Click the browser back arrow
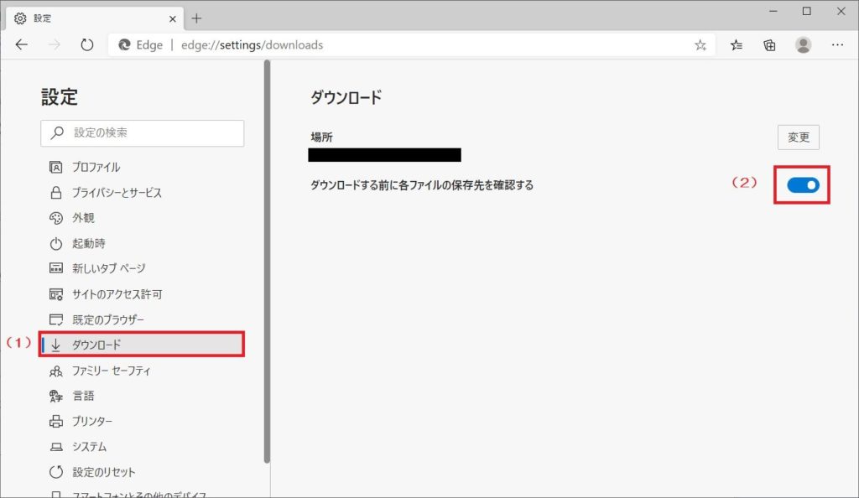The height and width of the screenshot is (498, 859). (22, 45)
